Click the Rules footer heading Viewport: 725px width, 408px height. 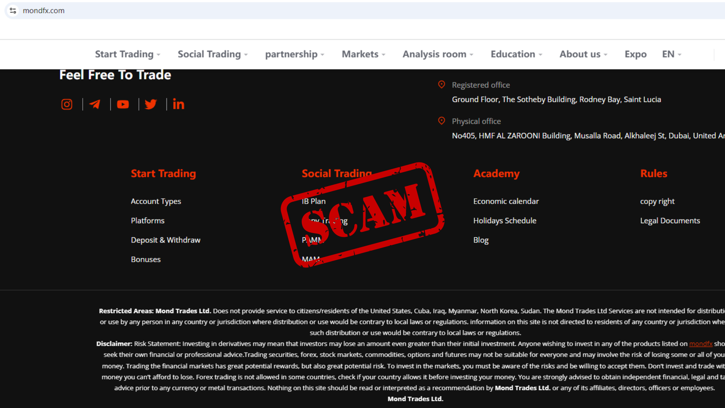(x=654, y=173)
